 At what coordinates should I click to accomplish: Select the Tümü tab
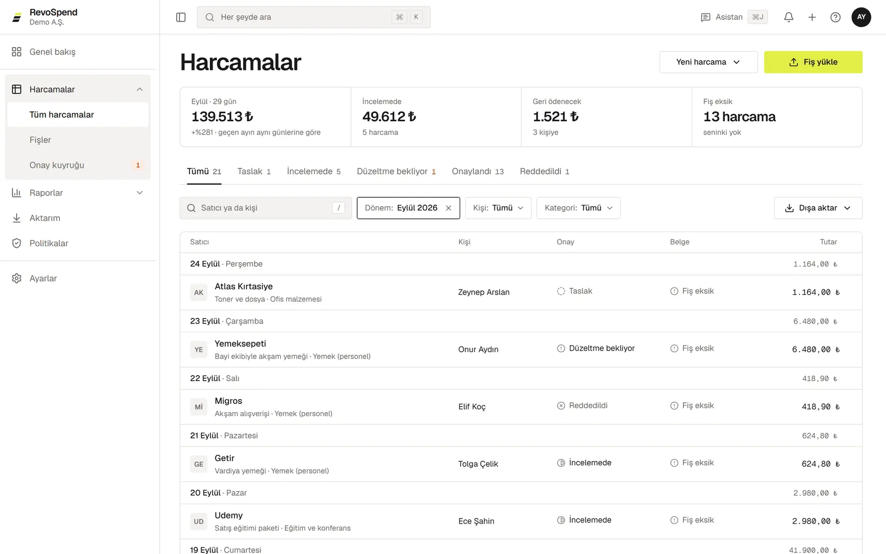pyautogui.click(x=204, y=171)
